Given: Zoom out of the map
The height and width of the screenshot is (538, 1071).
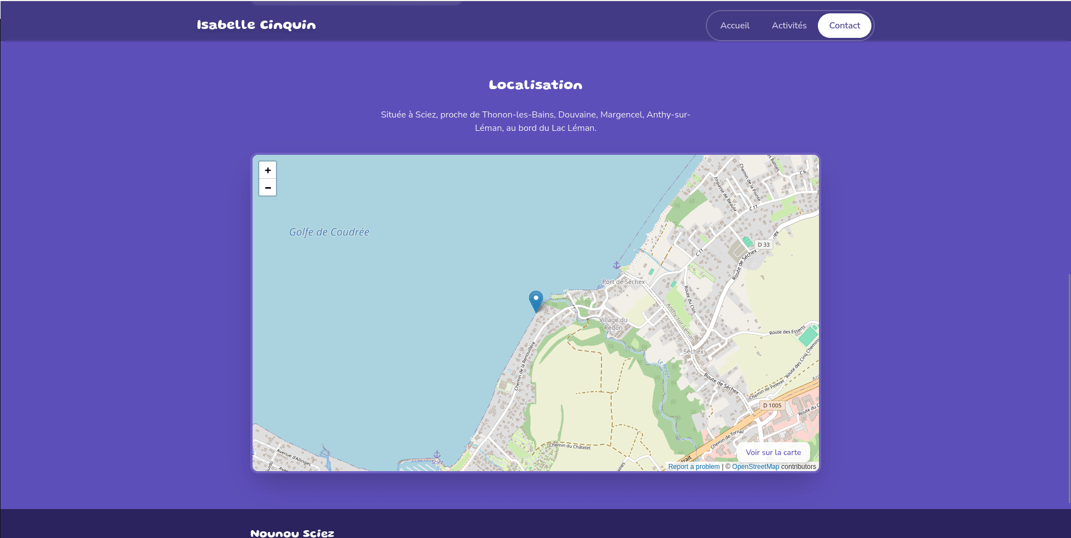Looking at the screenshot, I should point(268,188).
